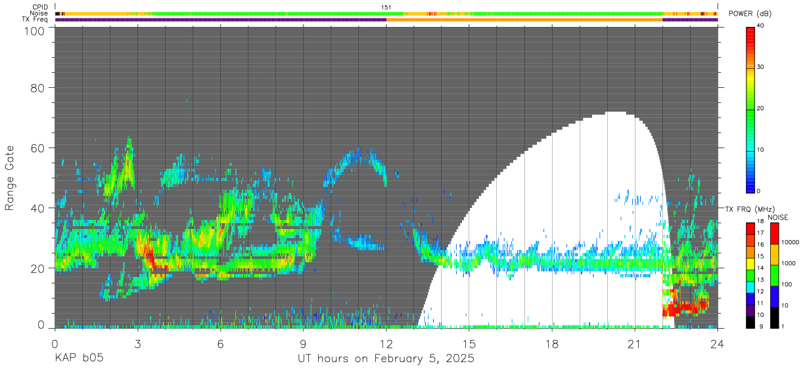Click the red top of the power colorbar

tap(750, 34)
